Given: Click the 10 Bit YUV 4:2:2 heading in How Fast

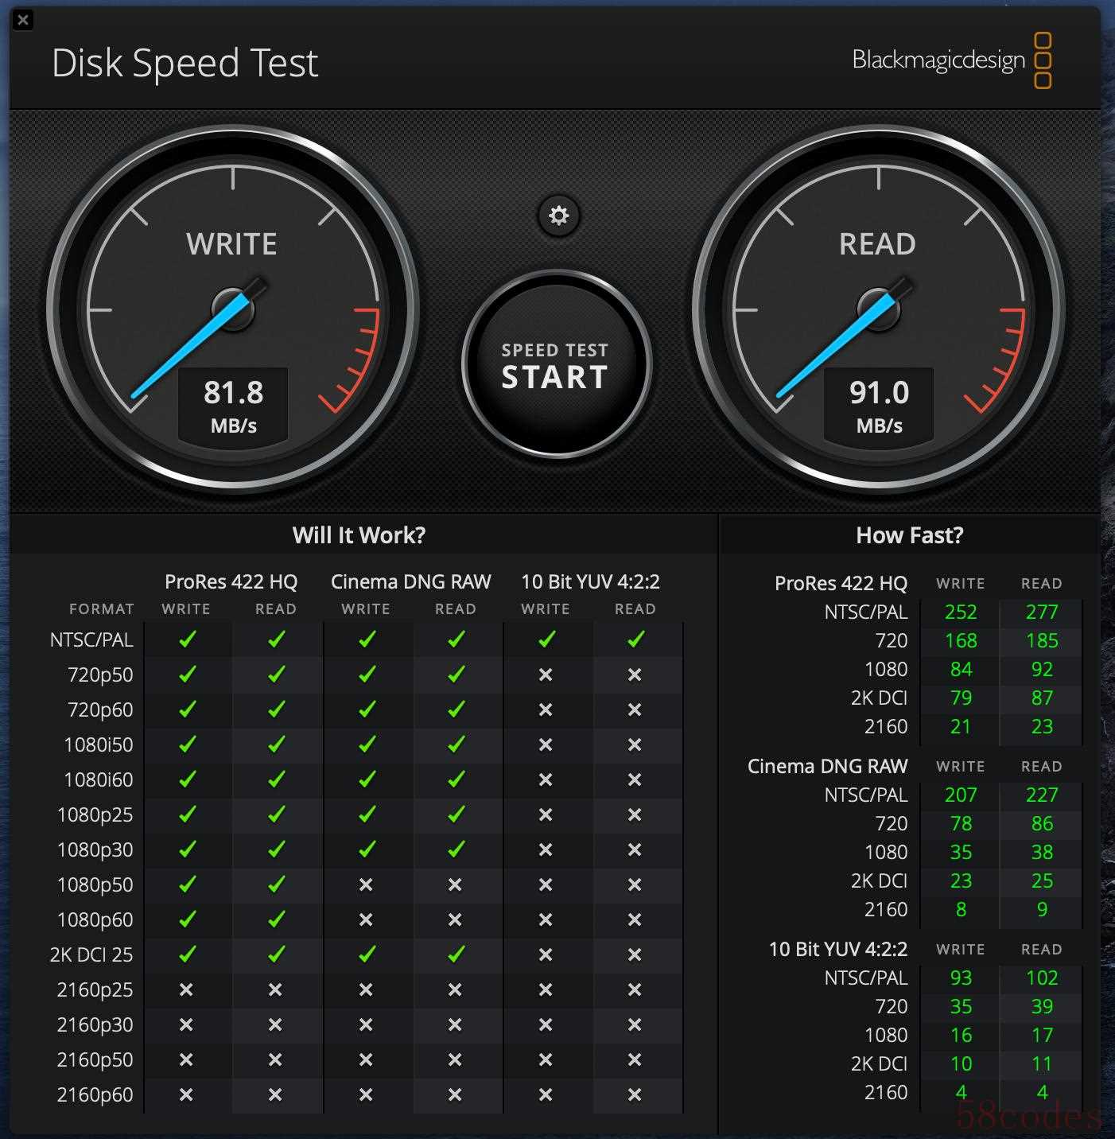Looking at the screenshot, I should click(x=838, y=949).
